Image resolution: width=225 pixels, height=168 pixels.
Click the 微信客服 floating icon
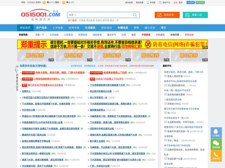(x=216, y=144)
